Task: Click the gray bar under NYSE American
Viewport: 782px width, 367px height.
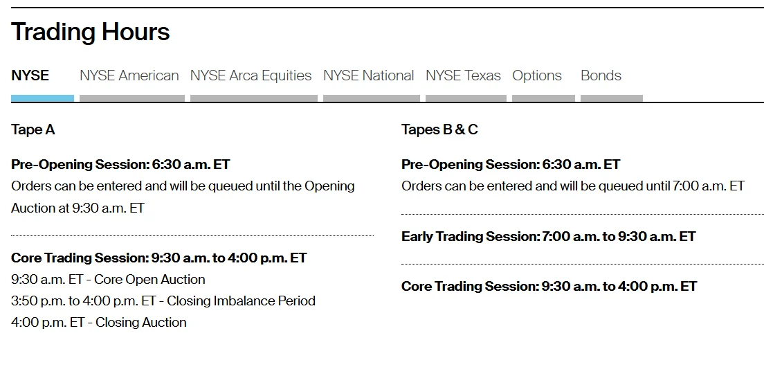Action: 132,98
